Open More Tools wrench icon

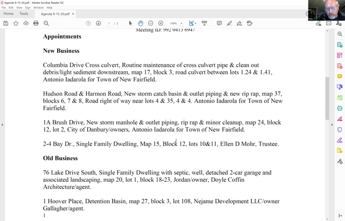340,161
